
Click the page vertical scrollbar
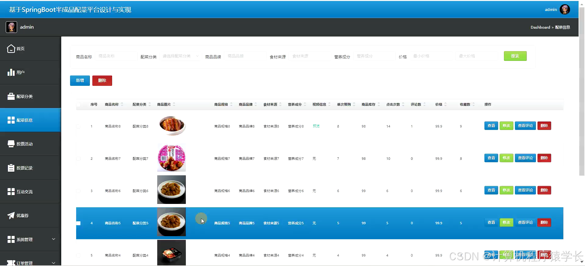click(582, 91)
